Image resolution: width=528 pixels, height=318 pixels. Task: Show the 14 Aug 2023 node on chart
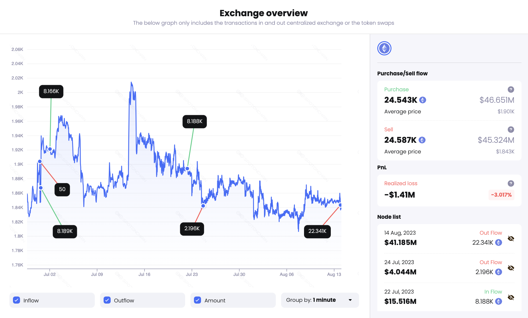511,238
